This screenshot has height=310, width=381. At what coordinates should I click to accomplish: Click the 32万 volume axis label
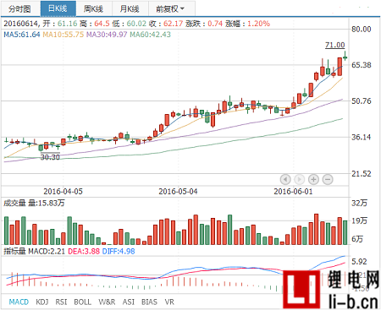click(359, 203)
